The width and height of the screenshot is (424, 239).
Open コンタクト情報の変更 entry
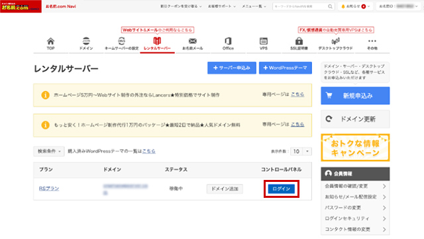click(355, 229)
